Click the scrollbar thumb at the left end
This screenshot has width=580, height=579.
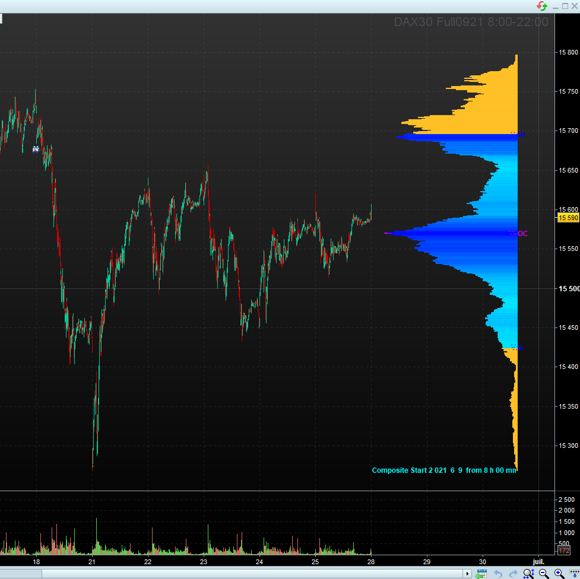[x=21, y=574]
